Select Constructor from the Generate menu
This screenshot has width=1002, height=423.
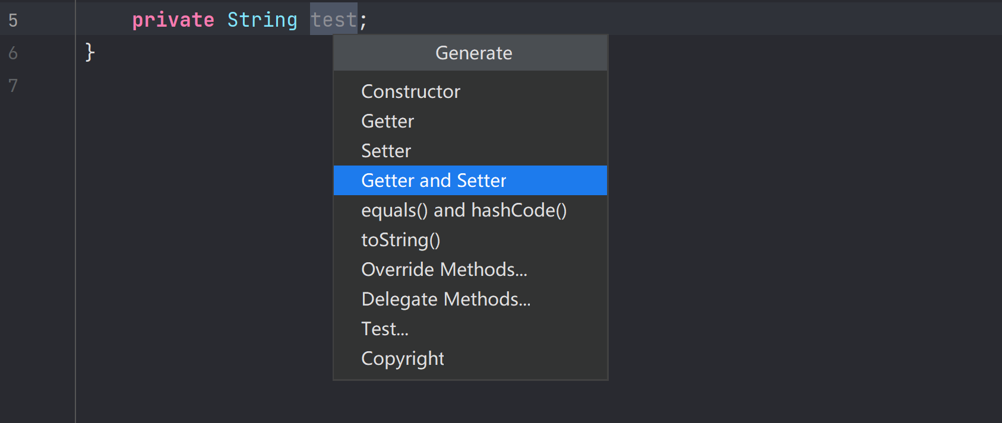410,91
